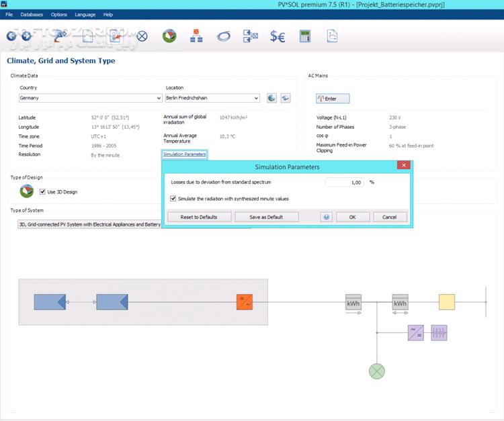Select the second blue PV module block in diagram
This screenshot has width=504, height=421.
click(x=112, y=302)
